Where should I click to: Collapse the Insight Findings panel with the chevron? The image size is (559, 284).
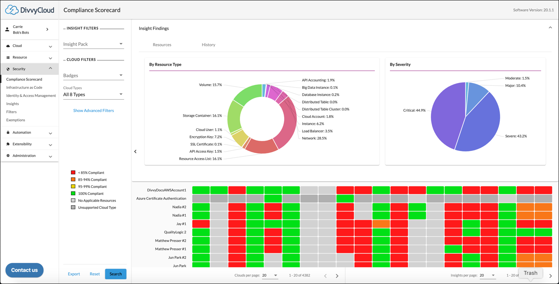[x=550, y=28]
